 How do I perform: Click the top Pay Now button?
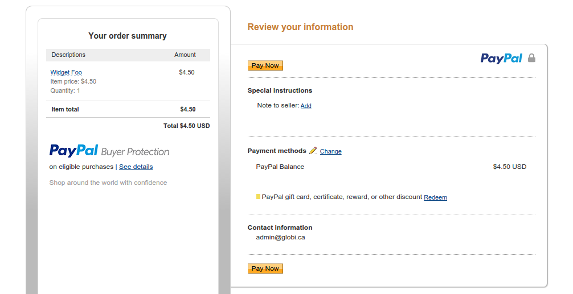pos(265,65)
